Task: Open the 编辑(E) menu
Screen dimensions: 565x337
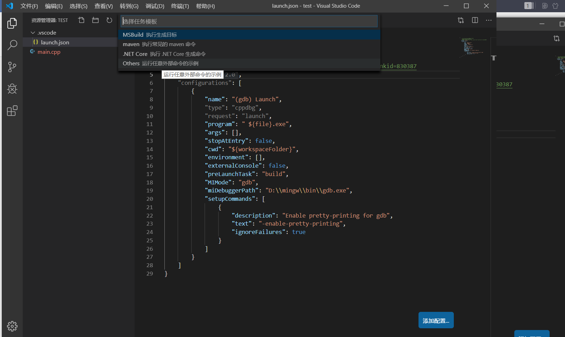Action: 54,6
